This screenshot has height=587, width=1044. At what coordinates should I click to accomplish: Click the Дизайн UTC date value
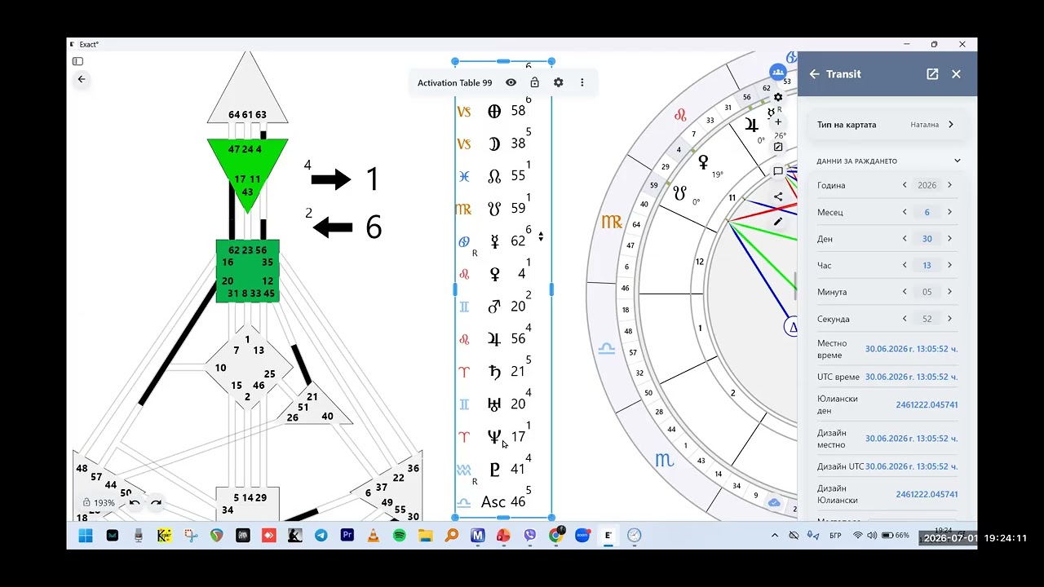[x=911, y=466]
